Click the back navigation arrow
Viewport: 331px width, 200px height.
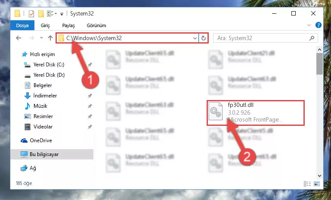pos(19,38)
